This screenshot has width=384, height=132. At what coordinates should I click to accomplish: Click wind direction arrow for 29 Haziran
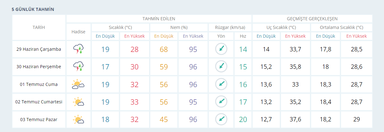(x=221, y=49)
